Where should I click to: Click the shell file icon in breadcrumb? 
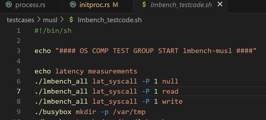pos(71,20)
